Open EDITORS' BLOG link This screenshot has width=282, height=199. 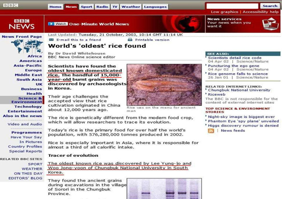coord(25,178)
